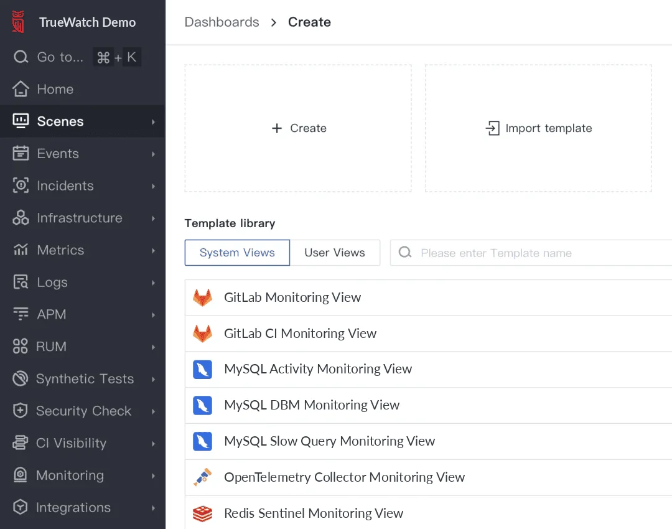672x529 pixels.
Task: Click the Logs search-document icon
Action: pyautogui.click(x=21, y=282)
